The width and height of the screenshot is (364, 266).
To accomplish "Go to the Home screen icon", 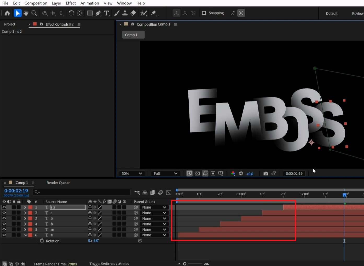I will coord(7,13).
